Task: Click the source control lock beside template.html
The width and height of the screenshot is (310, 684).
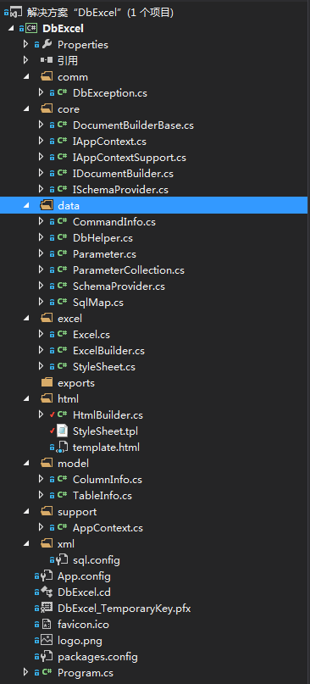Action: coord(52,448)
